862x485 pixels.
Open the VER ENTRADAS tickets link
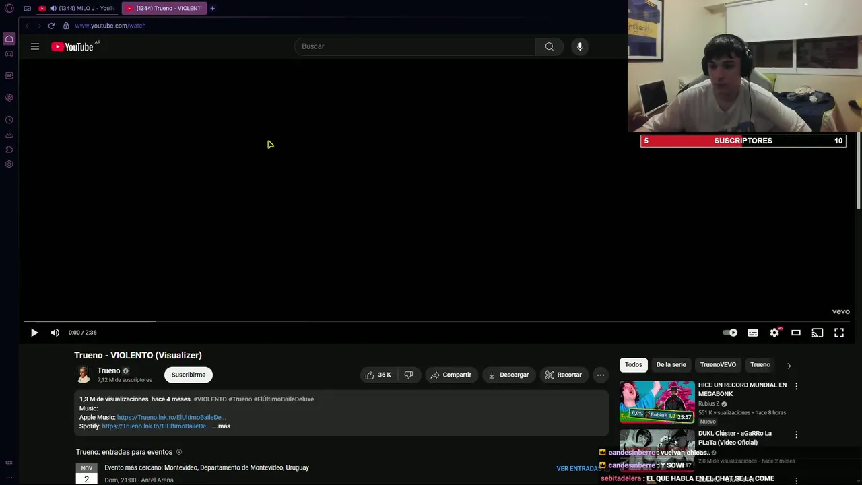[x=578, y=468]
